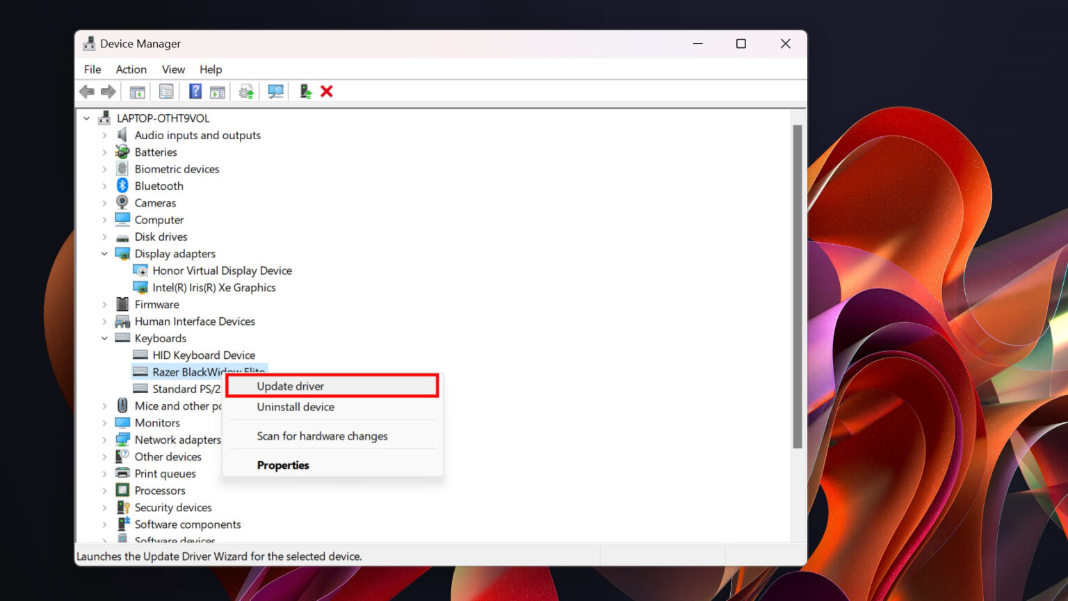1068x601 pixels.
Task: Click the Properties toolbar icon
Action: [x=165, y=91]
